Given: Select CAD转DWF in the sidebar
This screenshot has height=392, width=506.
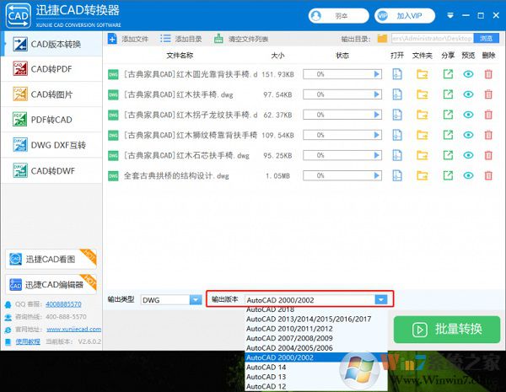Looking at the screenshot, I should (52, 170).
